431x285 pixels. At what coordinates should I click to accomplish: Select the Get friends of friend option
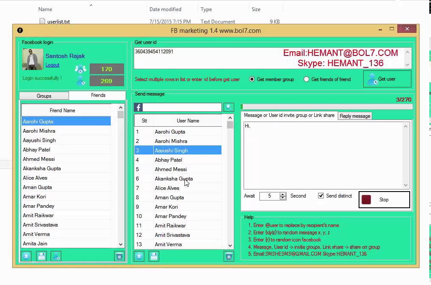point(306,79)
